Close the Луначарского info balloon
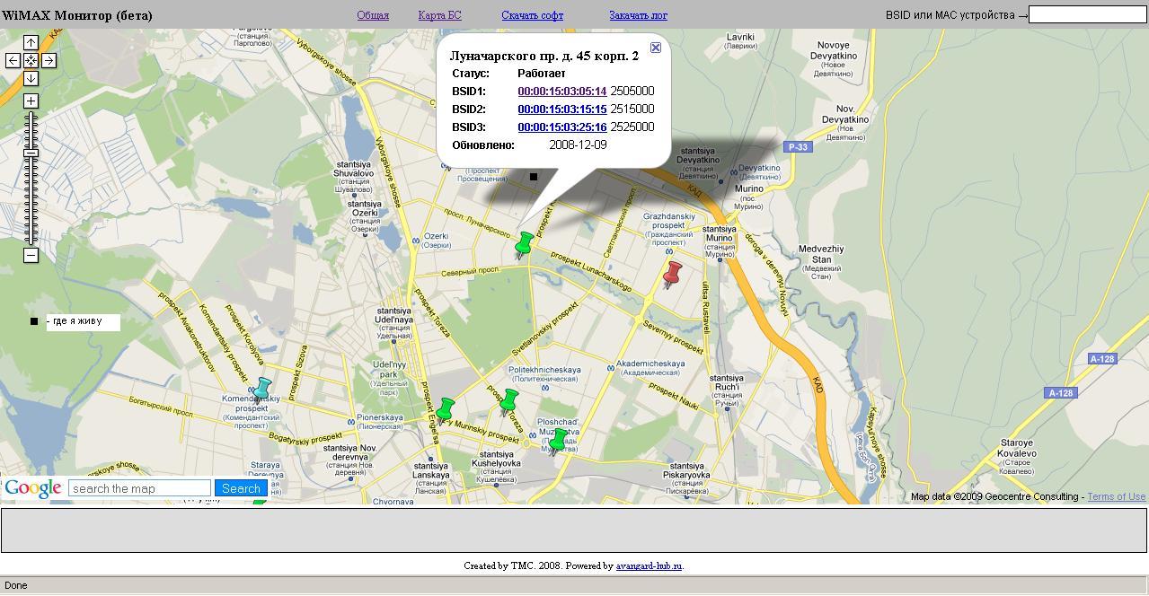 click(656, 48)
